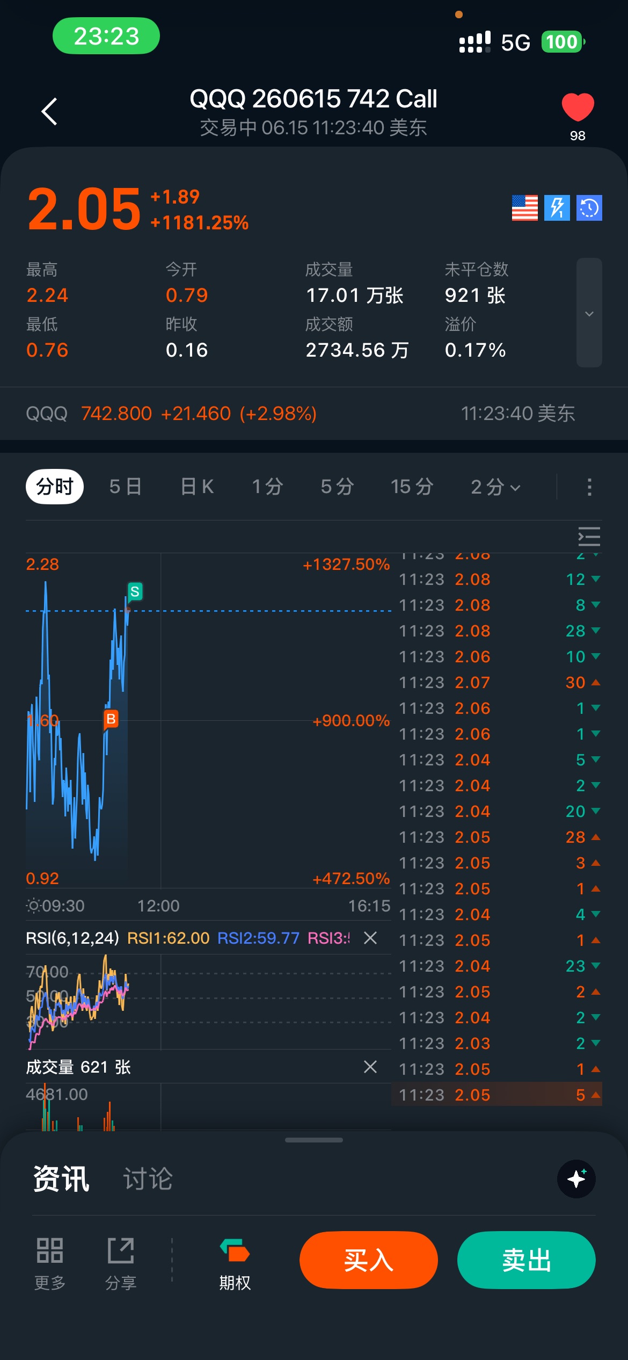Open RSI(6,12,24) indicator settings
Screen dimensions: 628x1360
pyautogui.click(x=72, y=938)
